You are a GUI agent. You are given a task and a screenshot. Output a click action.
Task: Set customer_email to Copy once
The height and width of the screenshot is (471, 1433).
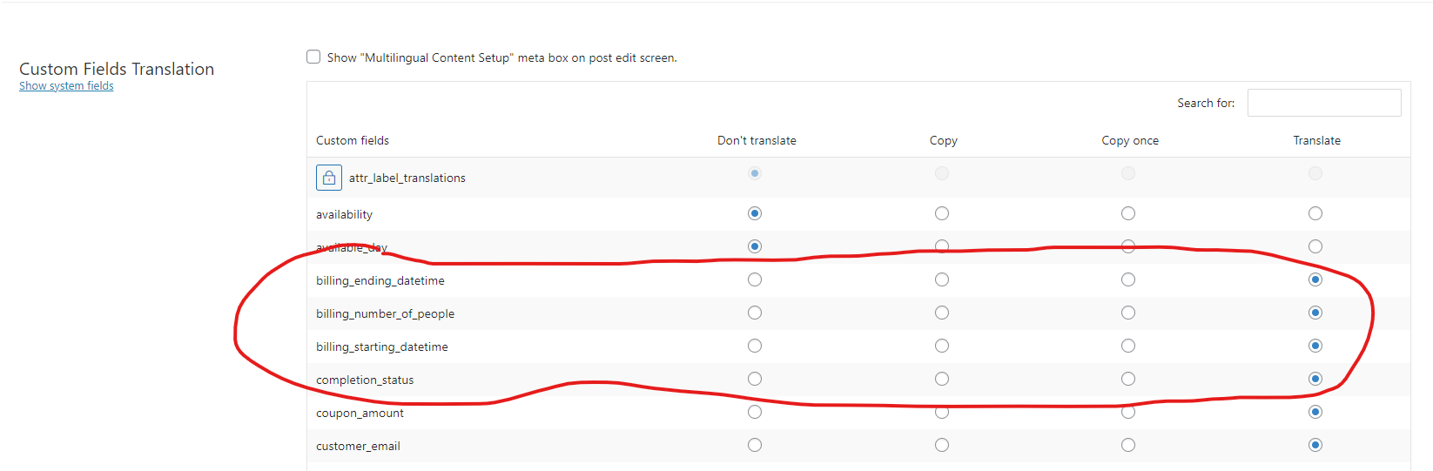click(1128, 445)
